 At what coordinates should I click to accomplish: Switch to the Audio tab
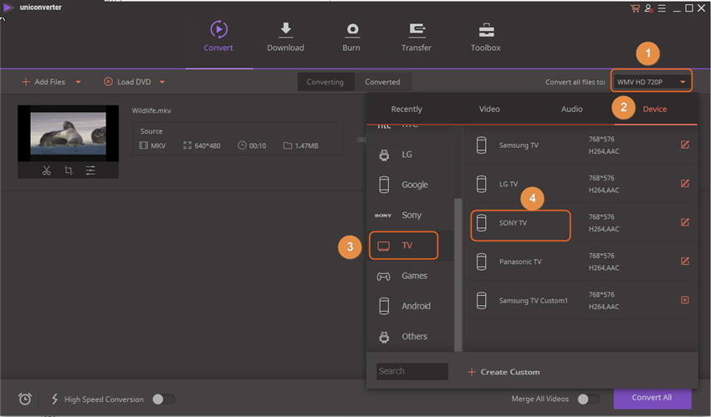[572, 109]
